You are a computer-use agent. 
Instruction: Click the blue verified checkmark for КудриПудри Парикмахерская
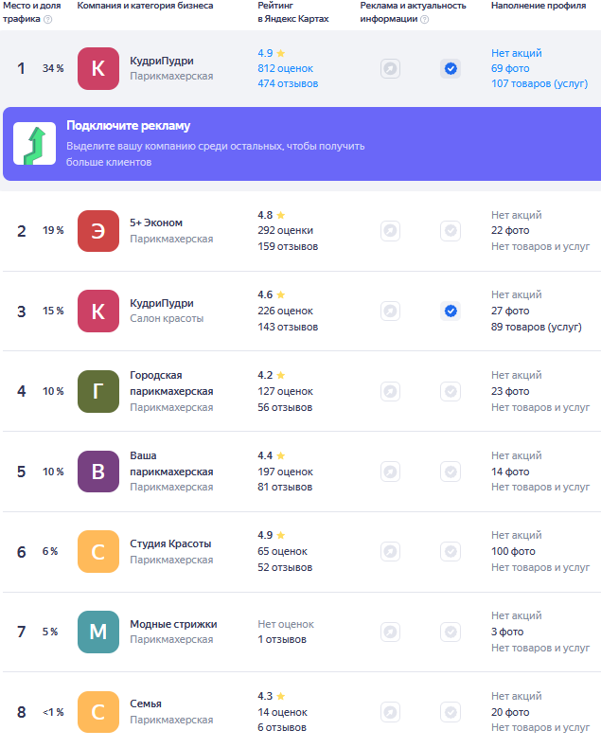pyautogui.click(x=451, y=68)
